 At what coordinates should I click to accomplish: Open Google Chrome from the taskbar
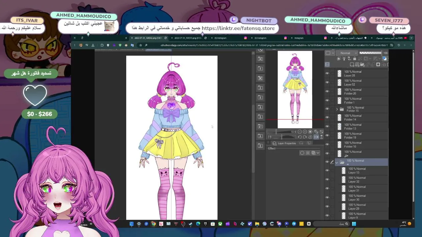point(153,224)
